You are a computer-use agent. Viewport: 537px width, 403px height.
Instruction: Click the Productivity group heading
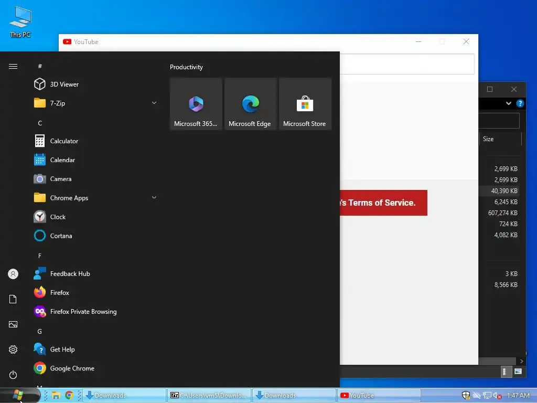pyautogui.click(x=186, y=67)
